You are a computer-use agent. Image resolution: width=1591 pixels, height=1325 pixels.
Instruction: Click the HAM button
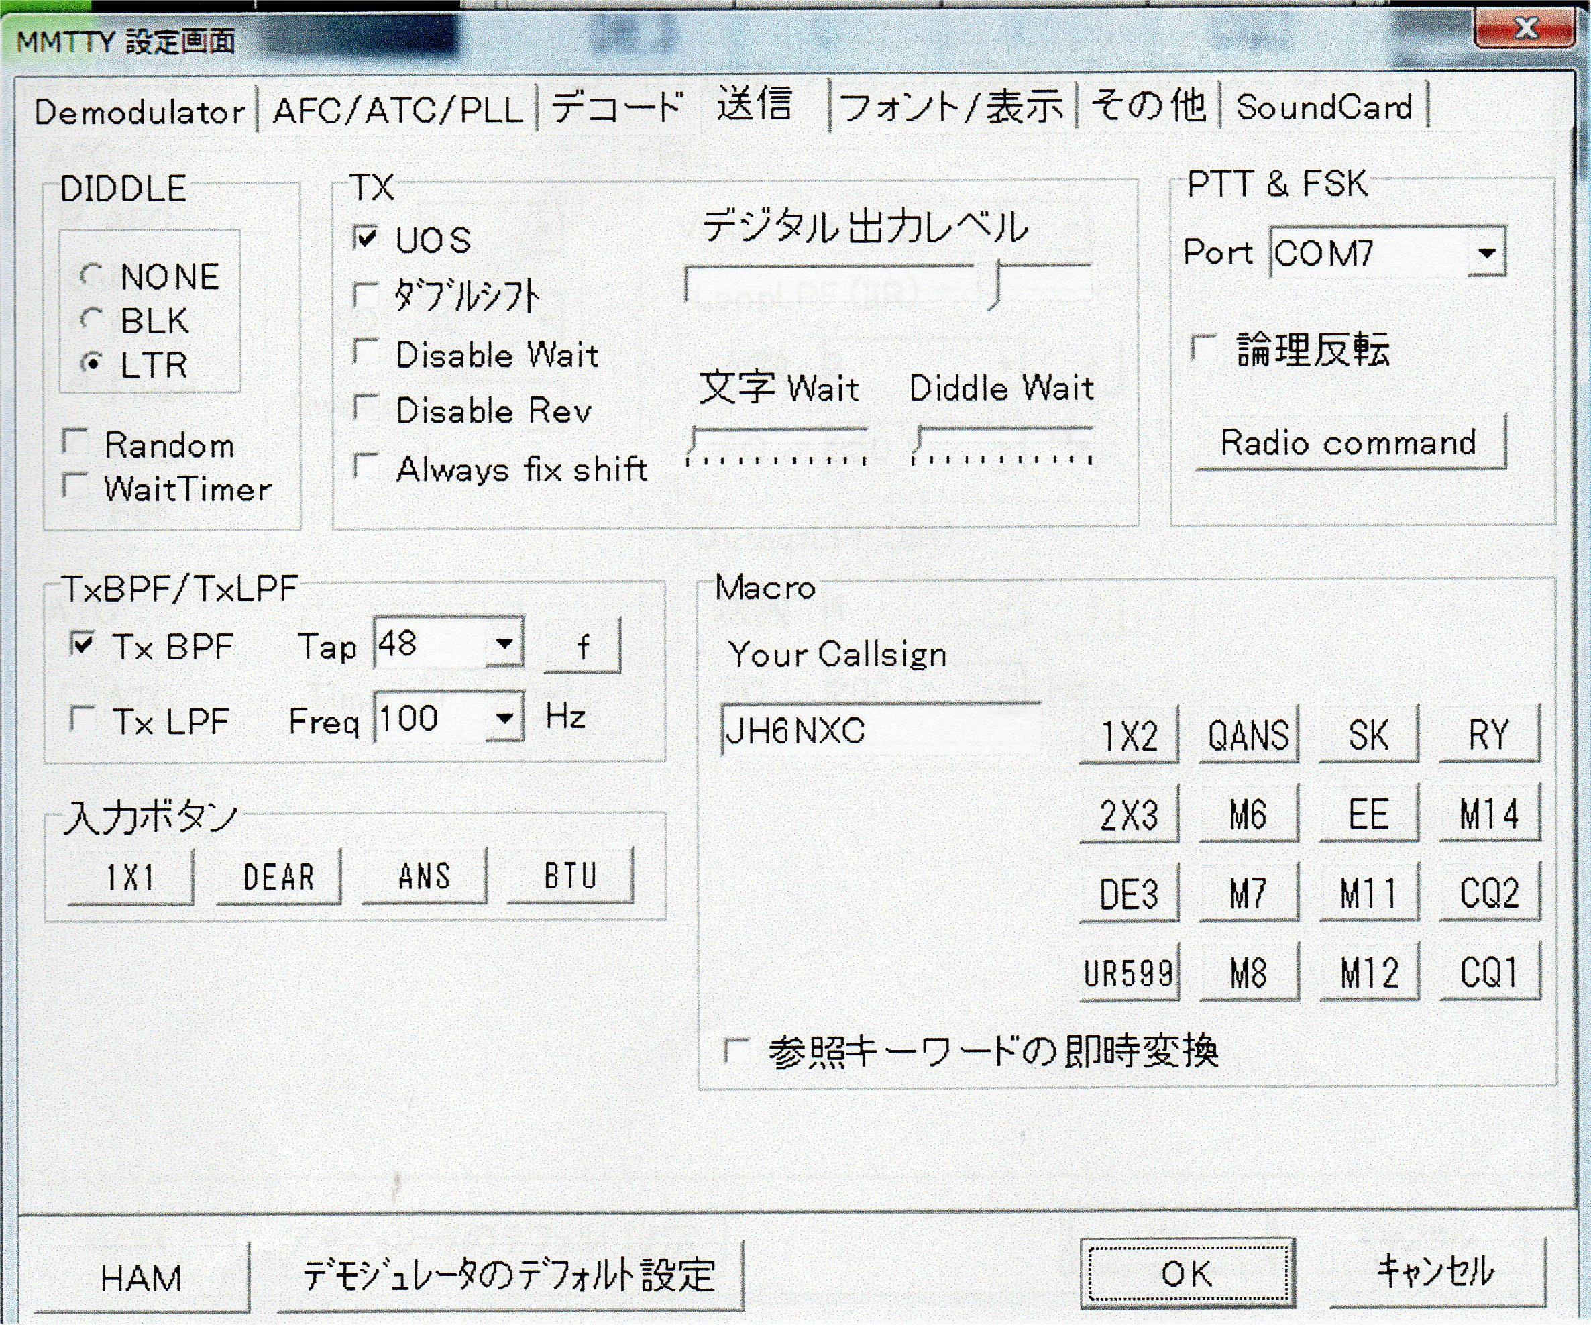coord(142,1278)
